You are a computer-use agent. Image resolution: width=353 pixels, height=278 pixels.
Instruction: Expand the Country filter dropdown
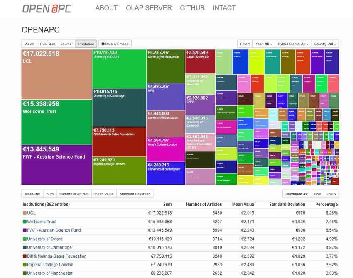(x=325, y=44)
